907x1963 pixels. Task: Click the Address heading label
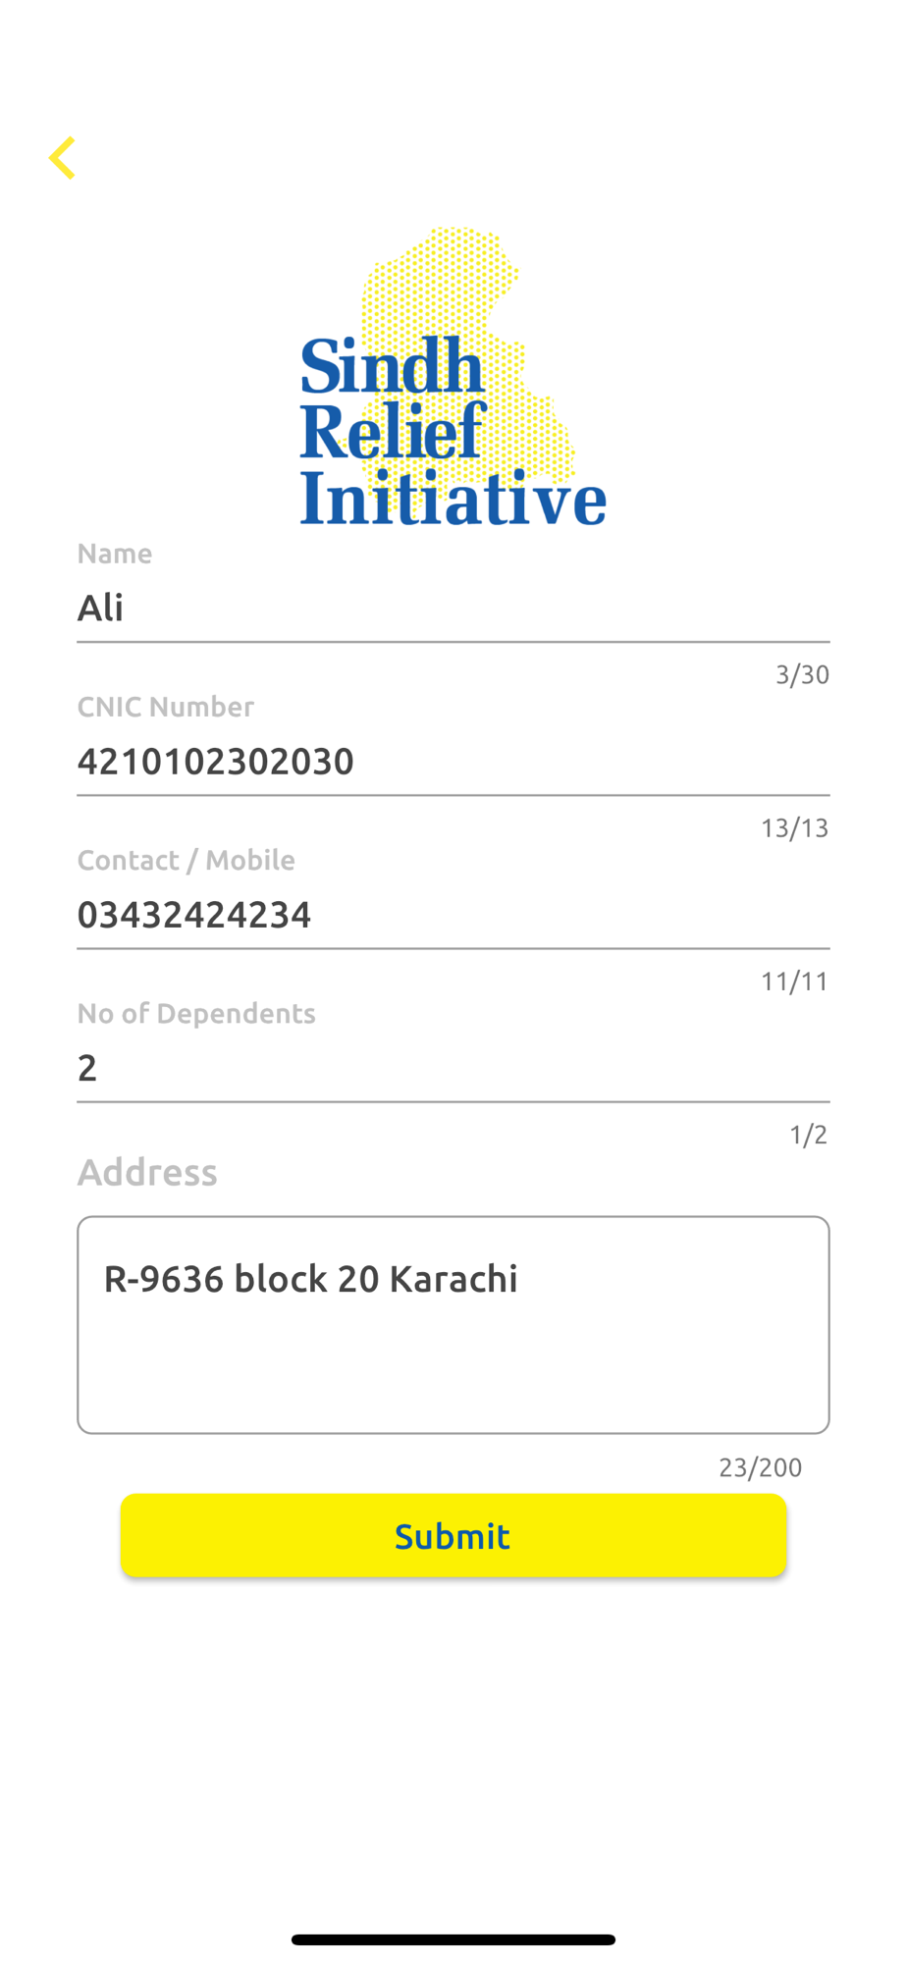tap(147, 1172)
